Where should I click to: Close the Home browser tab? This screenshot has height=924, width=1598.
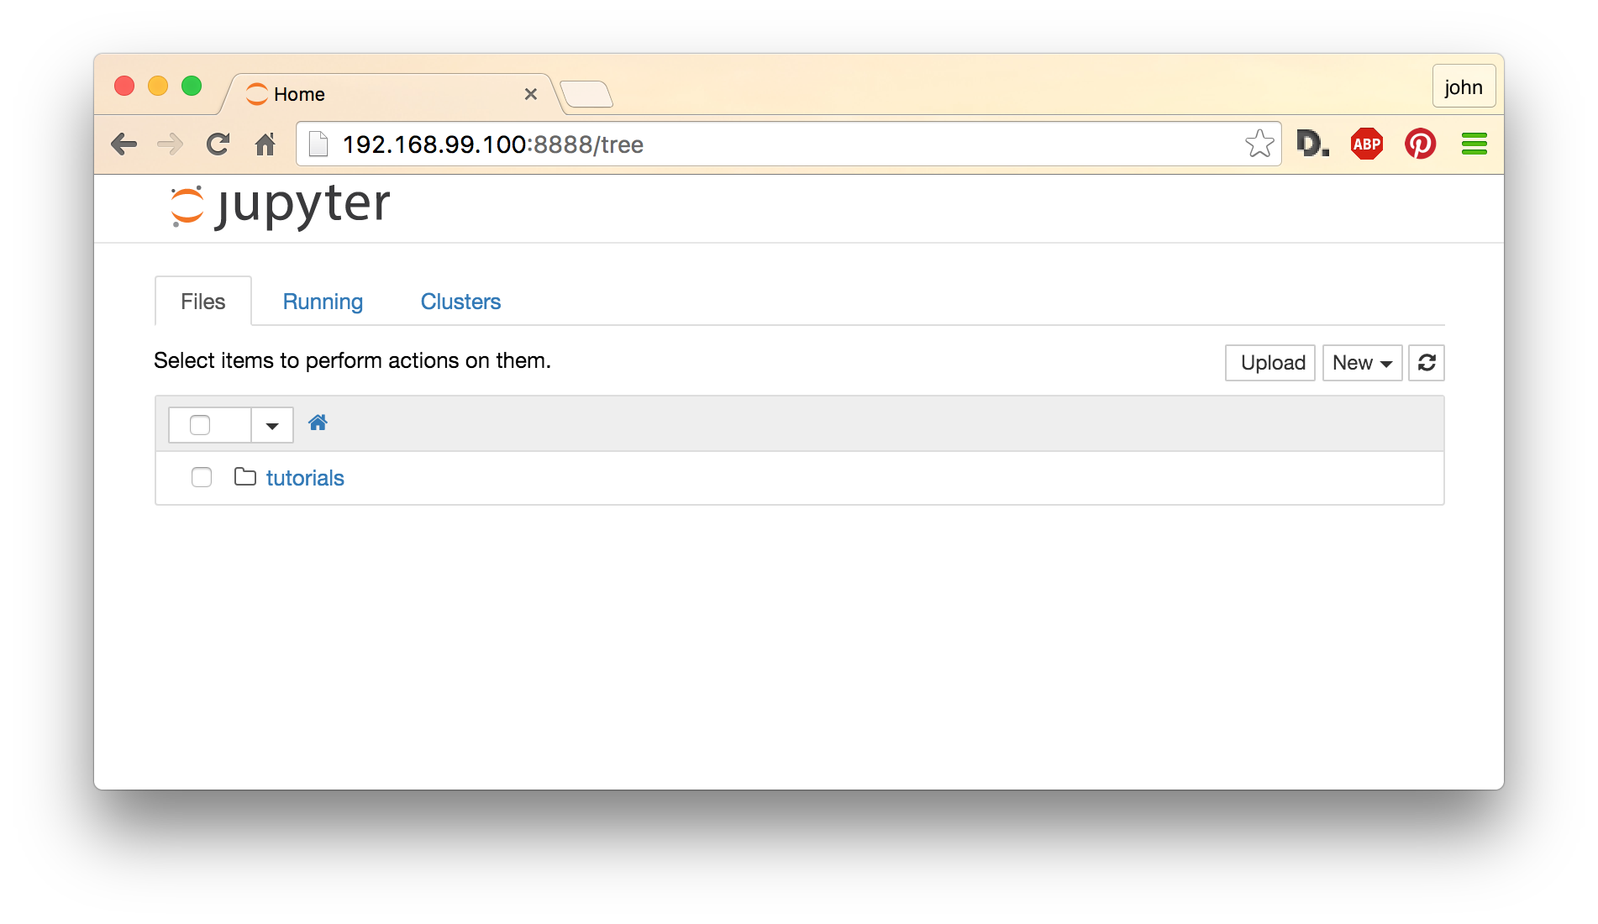(x=531, y=94)
